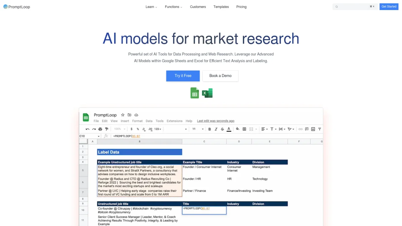Viewport: 402px width, 226px height.
Task: Expand the Functions dropdown in navigation
Action: pyautogui.click(x=173, y=7)
